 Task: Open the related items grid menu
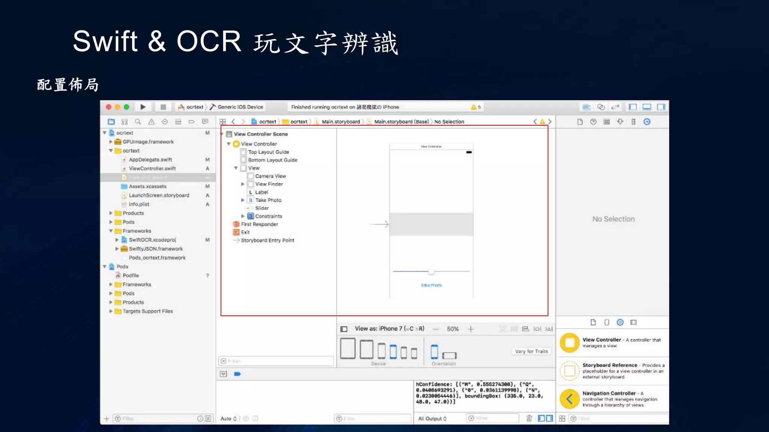click(x=223, y=121)
